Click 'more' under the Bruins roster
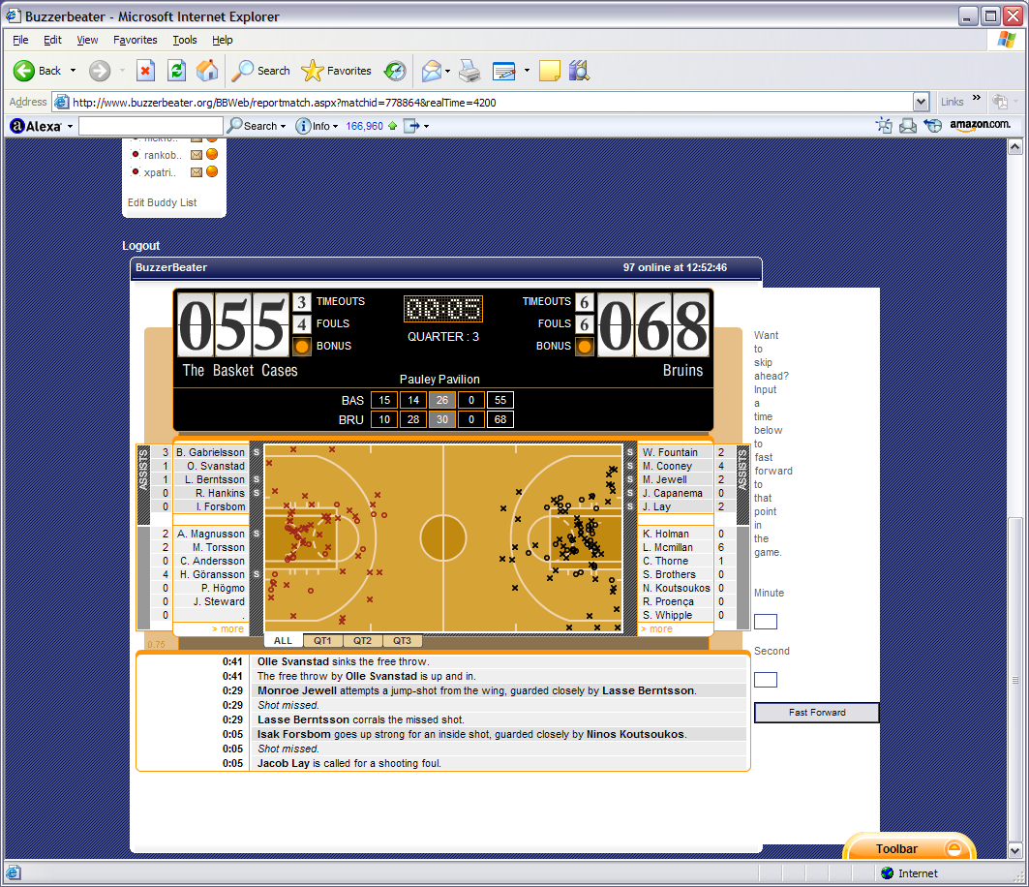Image resolution: width=1029 pixels, height=887 pixels. (657, 629)
